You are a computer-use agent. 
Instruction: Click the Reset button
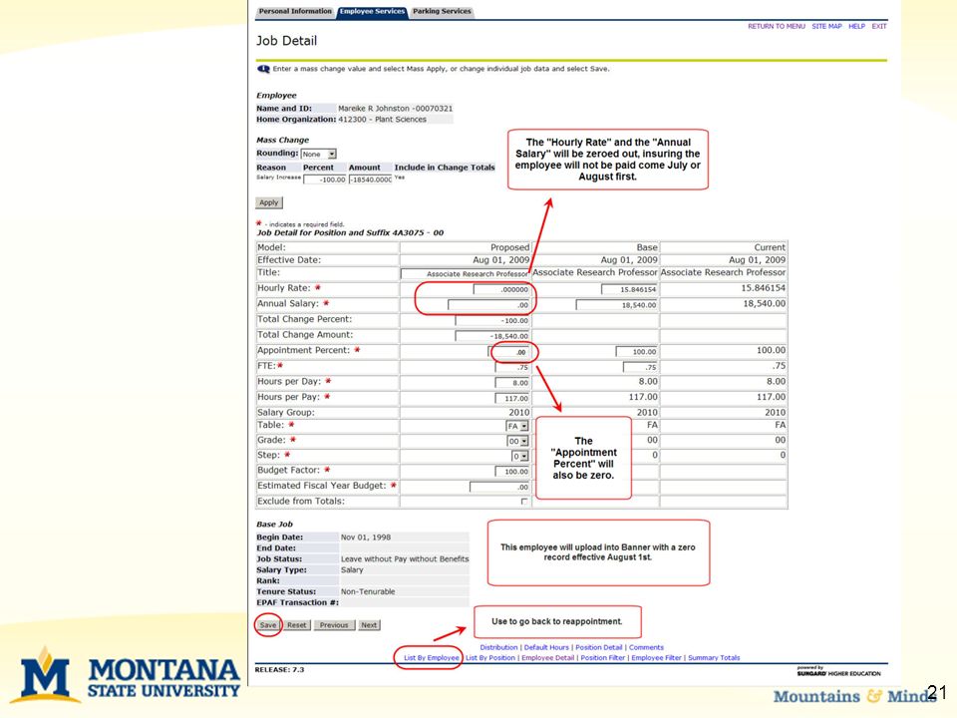pyautogui.click(x=297, y=625)
